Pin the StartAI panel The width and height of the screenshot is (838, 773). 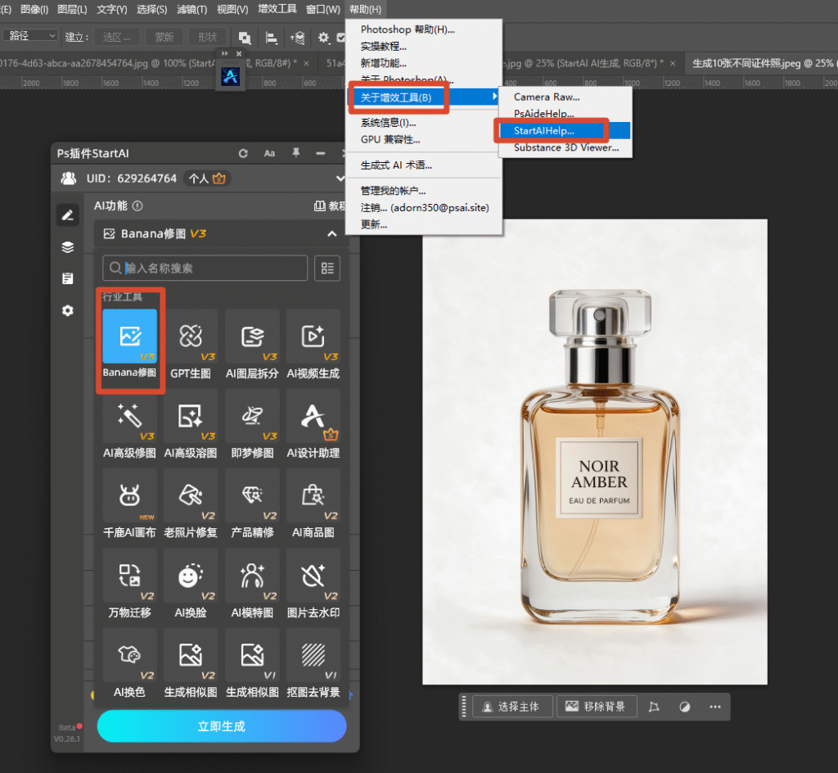(295, 153)
